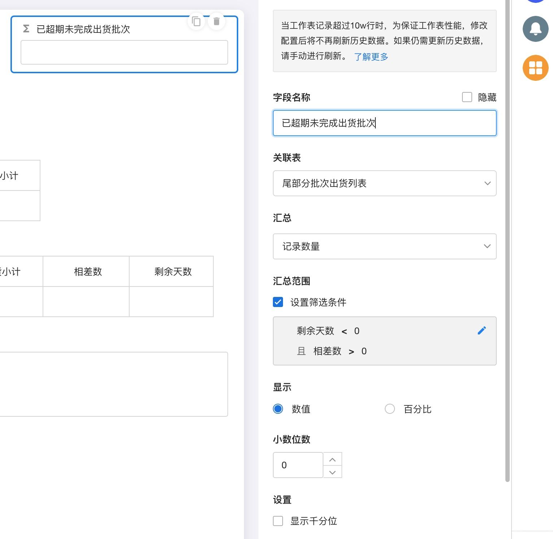Increase decimal places with up arrow

pos(332,459)
